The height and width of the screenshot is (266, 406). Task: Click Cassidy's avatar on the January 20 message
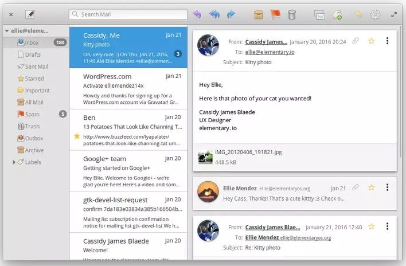pos(208,45)
